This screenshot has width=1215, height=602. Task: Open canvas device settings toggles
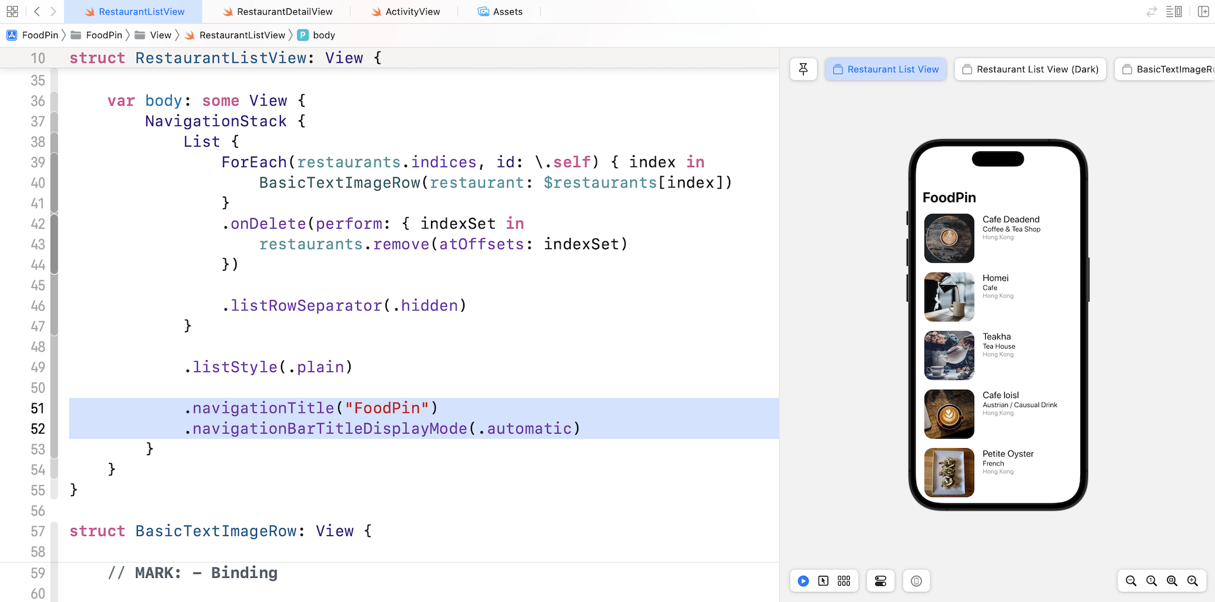click(x=880, y=581)
